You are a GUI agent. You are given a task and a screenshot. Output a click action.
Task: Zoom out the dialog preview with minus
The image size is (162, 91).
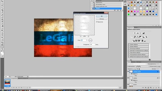(81, 36)
